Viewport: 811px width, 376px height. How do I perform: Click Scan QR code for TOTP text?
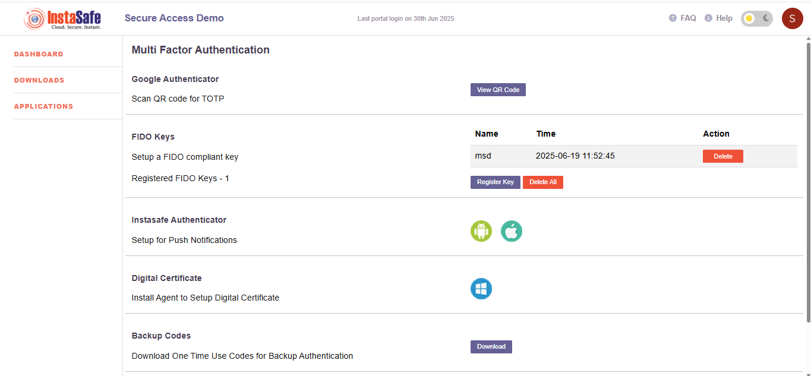pos(178,99)
